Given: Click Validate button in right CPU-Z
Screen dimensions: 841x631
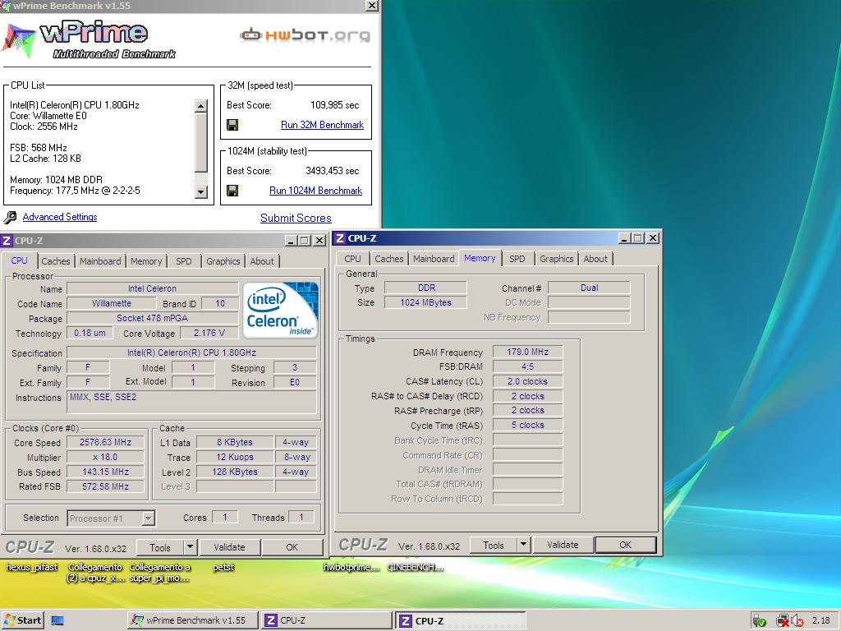Looking at the screenshot, I should tap(563, 546).
